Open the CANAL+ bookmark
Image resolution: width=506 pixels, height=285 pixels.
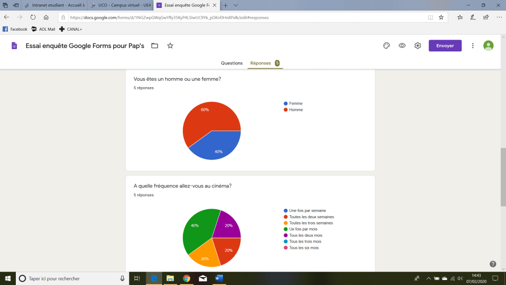point(71,29)
